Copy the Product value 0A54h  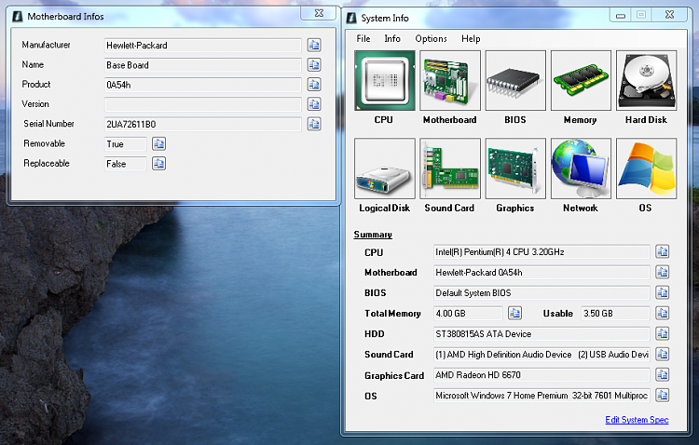tap(314, 85)
